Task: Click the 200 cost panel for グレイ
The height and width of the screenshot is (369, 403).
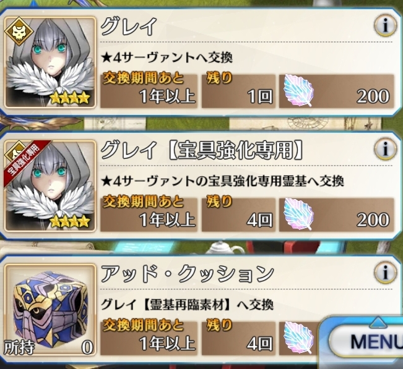Action: (x=336, y=91)
